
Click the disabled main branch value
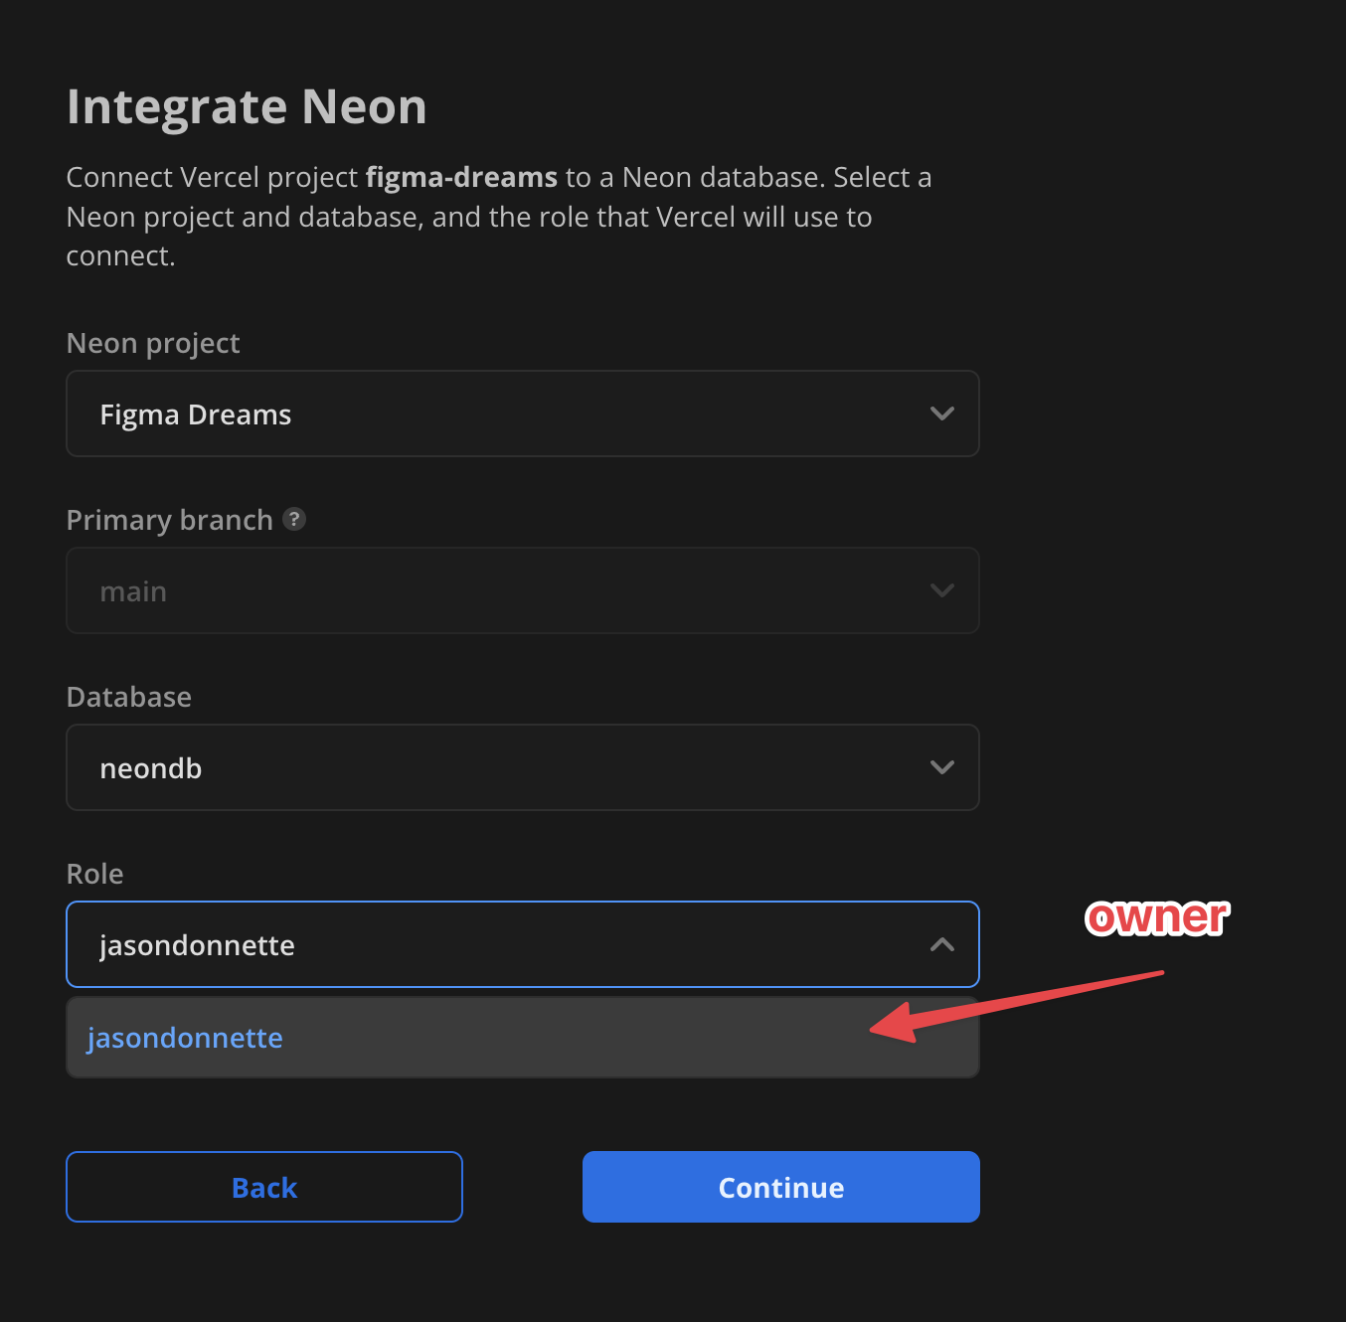coord(133,591)
